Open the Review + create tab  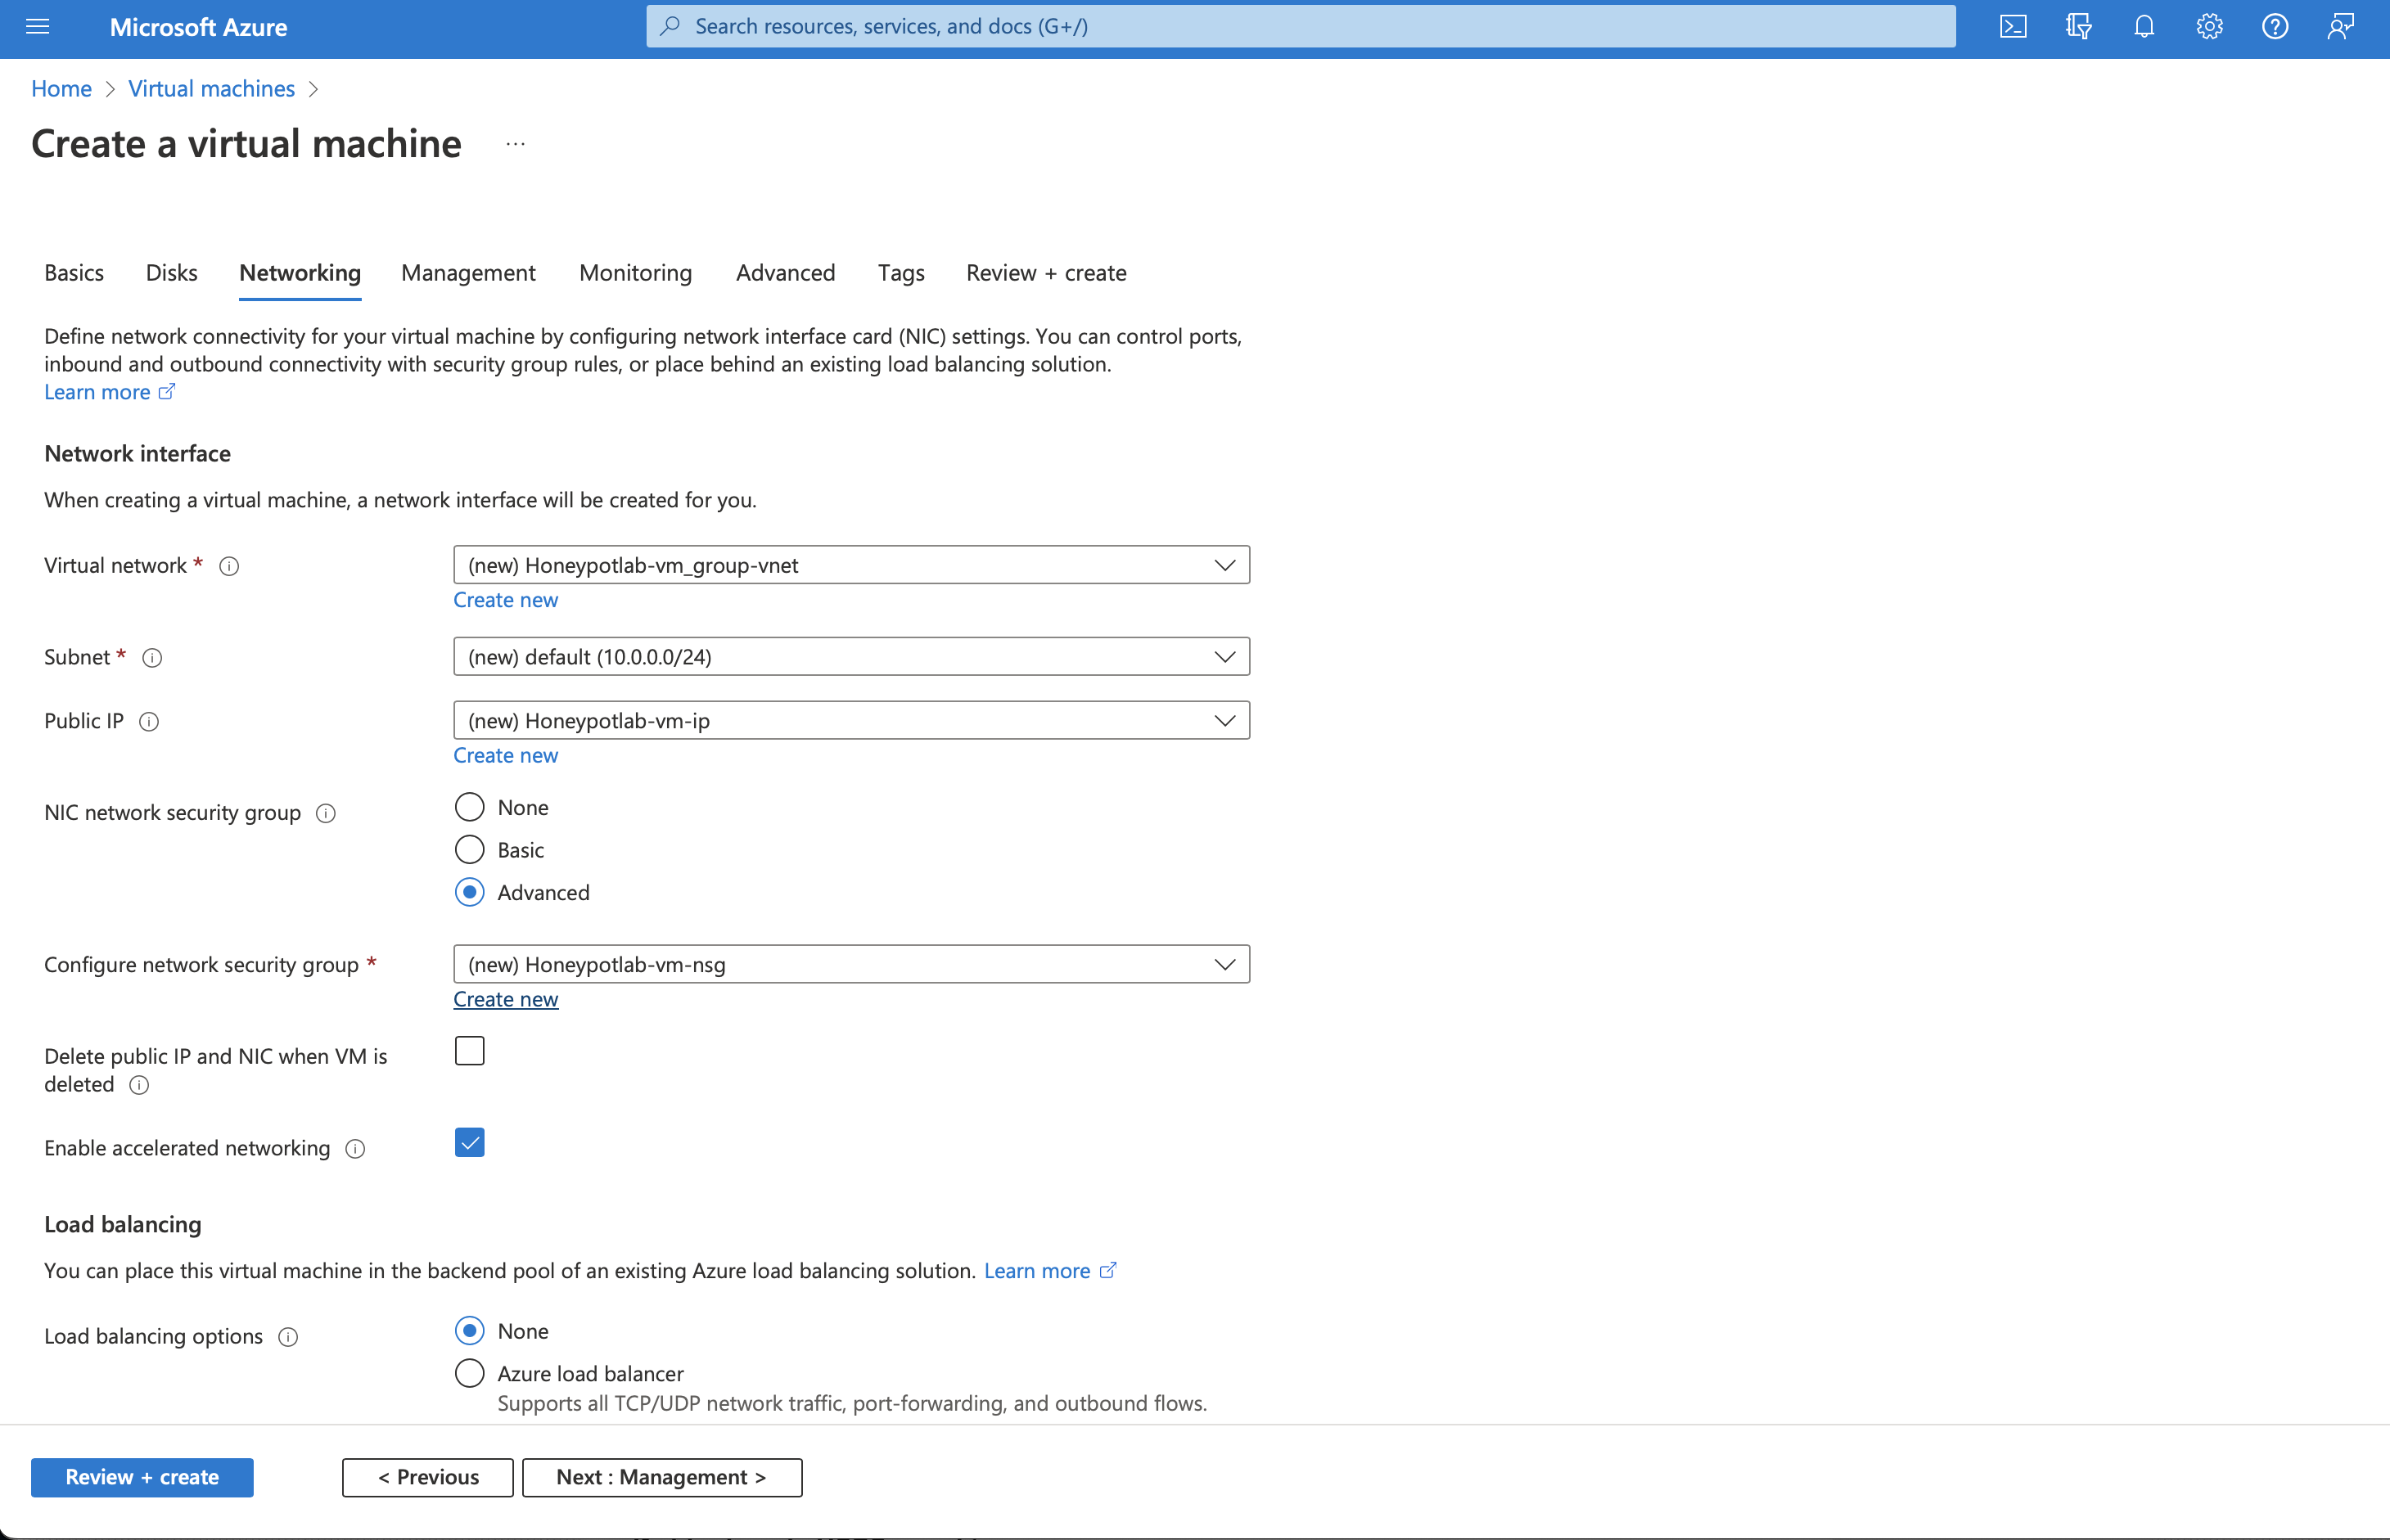pyautogui.click(x=1046, y=273)
